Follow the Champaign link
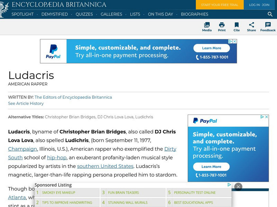Viewport: 277px width, 207px height. coord(23,149)
